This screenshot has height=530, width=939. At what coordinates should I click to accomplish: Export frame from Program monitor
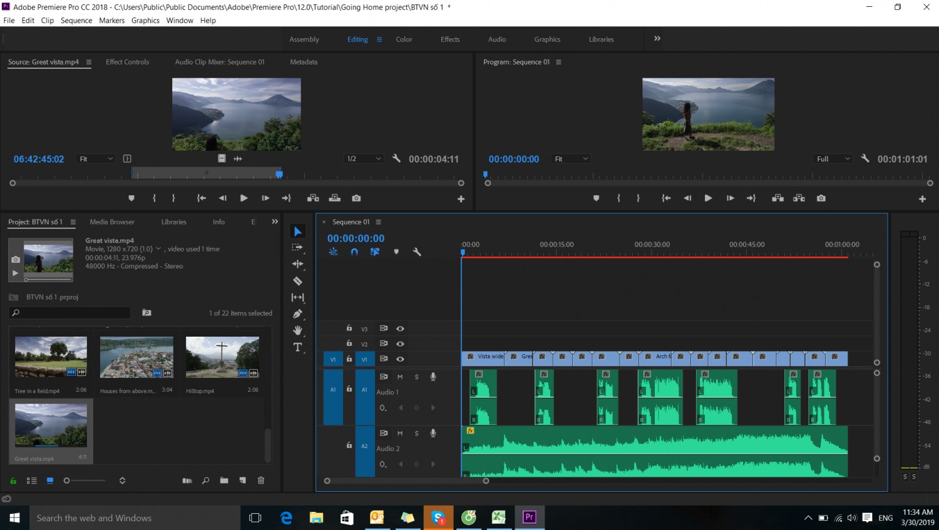(821, 198)
